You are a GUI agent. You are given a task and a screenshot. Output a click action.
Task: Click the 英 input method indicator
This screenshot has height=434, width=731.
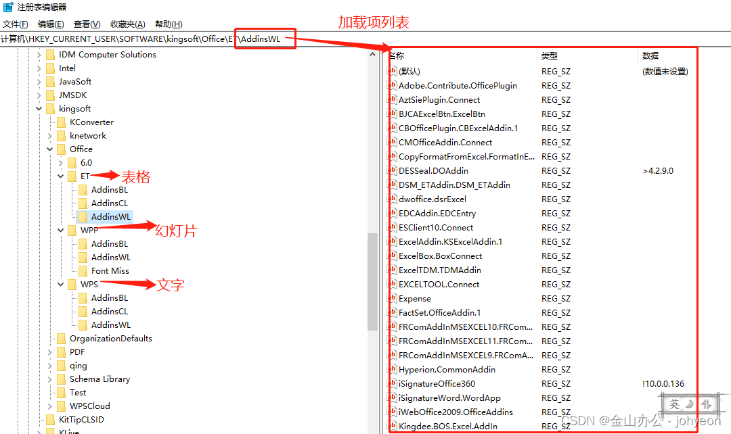(x=675, y=404)
